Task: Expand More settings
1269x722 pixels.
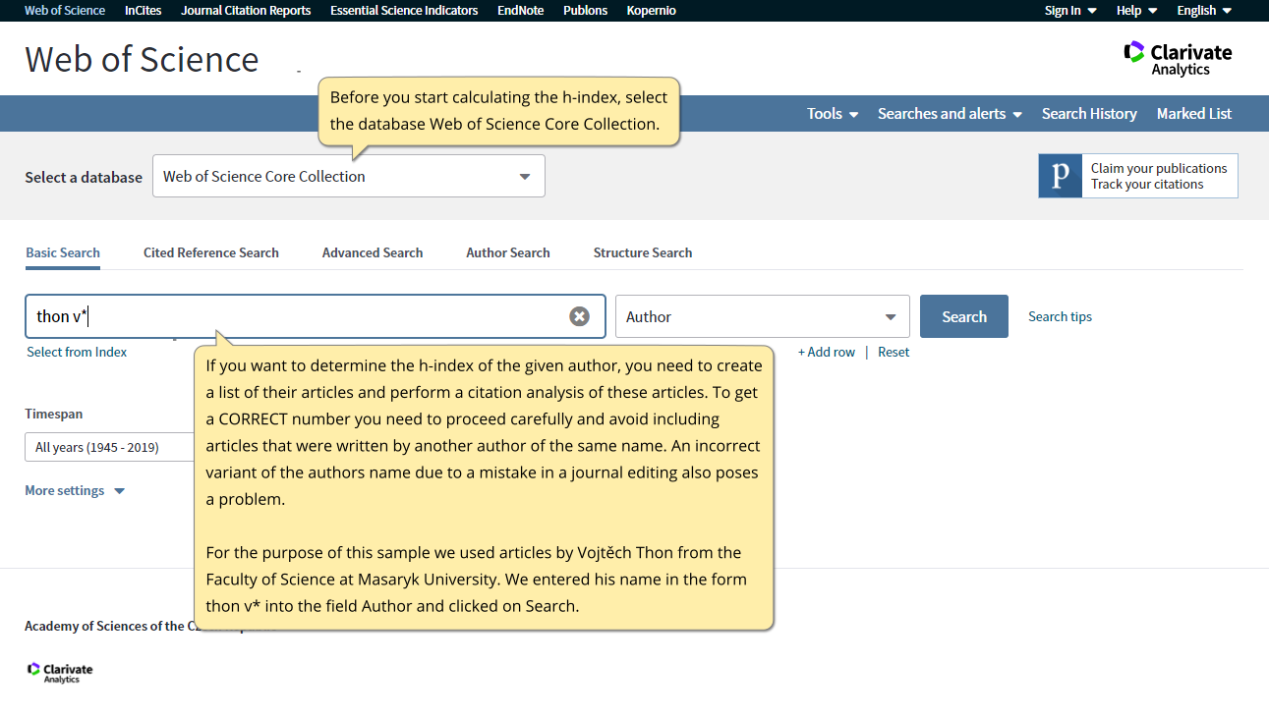Action: (x=75, y=490)
